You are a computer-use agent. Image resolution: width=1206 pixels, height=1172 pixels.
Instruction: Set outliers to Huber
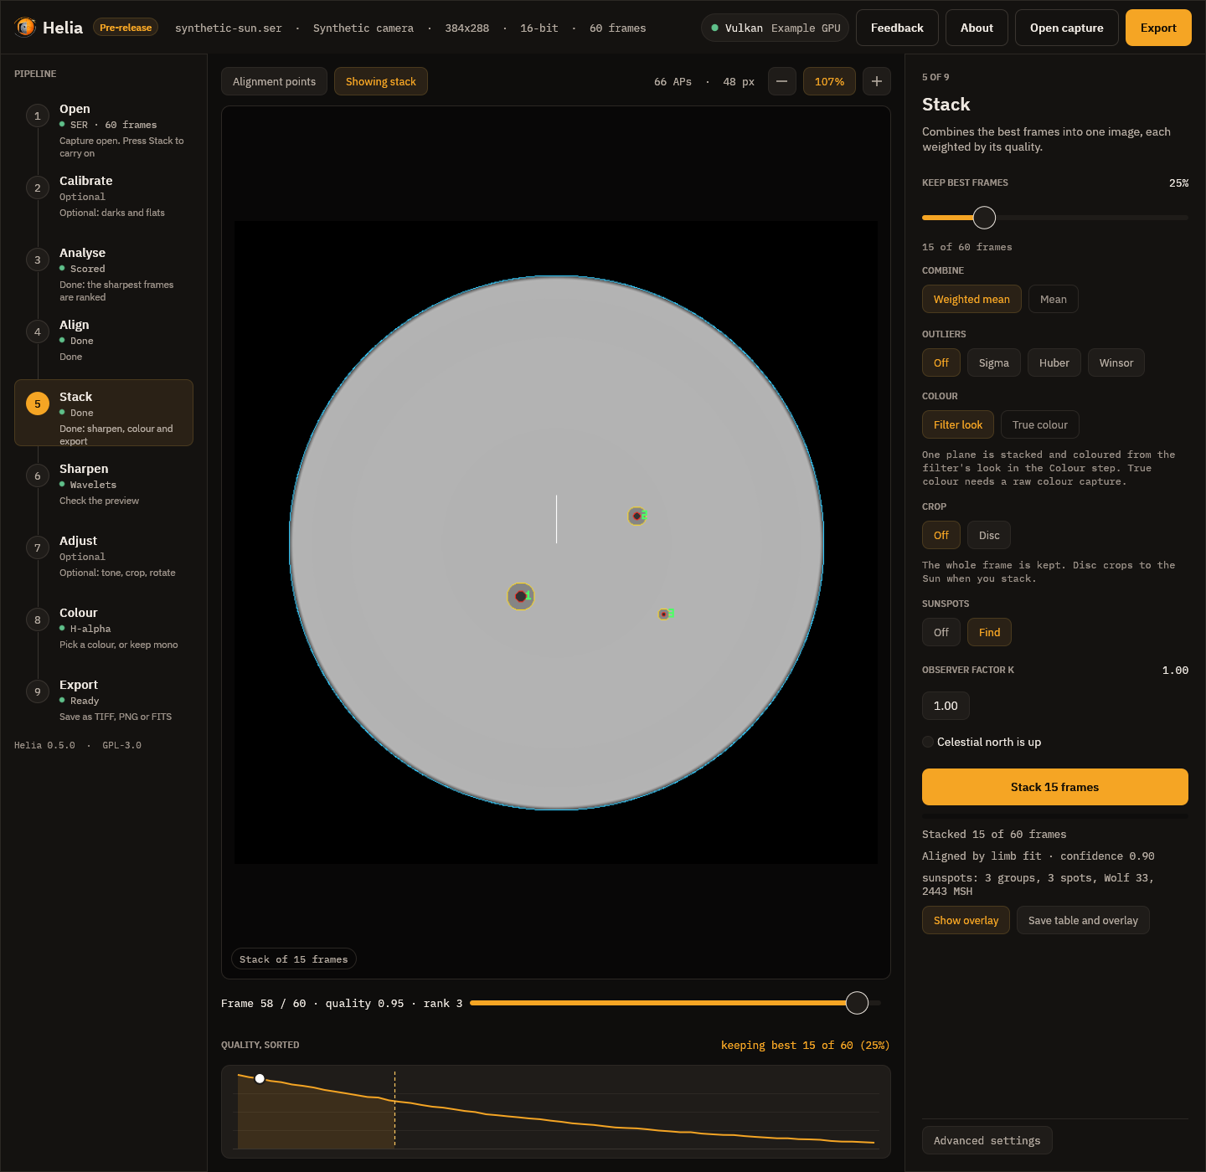tap(1054, 362)
